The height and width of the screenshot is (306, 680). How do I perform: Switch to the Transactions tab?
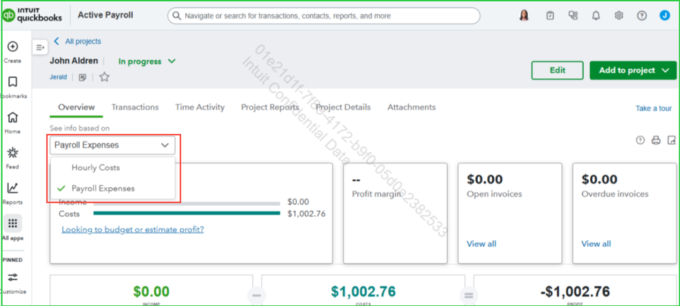(x=135, y=107)
